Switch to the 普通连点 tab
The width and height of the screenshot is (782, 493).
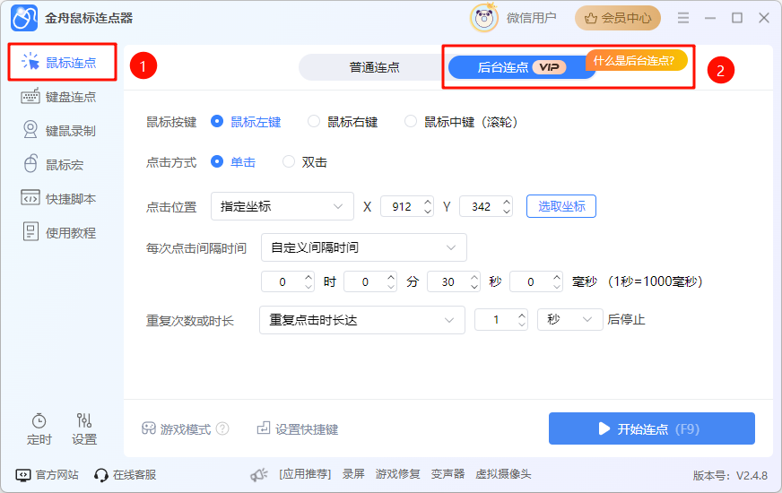(x=374, y=67)
